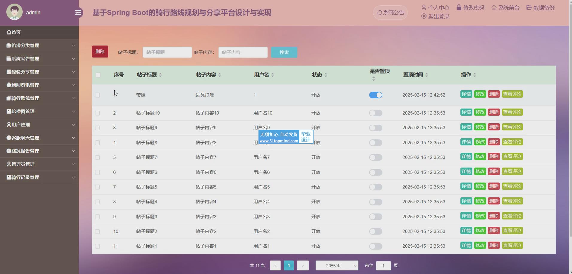Expand 路线分类管理 sidebar menu
This screenshot has width=572, height=274.
pos(39,45)
